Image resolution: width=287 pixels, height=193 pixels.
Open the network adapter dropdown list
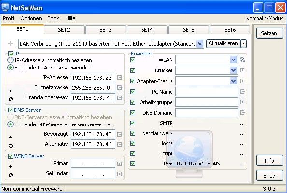pyautogui.click(x=200, y=44)
